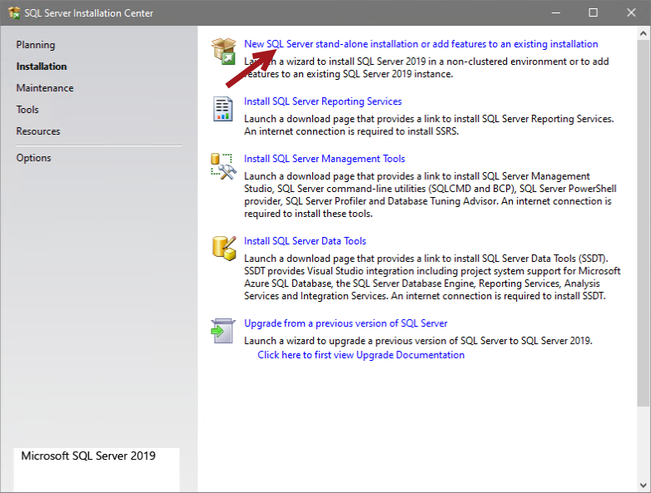Open Install SQL Server Reporting Services link
Screen dimensions: 651x493
(x=323, y=101)
